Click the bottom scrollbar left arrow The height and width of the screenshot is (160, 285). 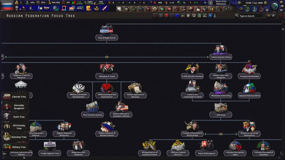tap(3, 158)
